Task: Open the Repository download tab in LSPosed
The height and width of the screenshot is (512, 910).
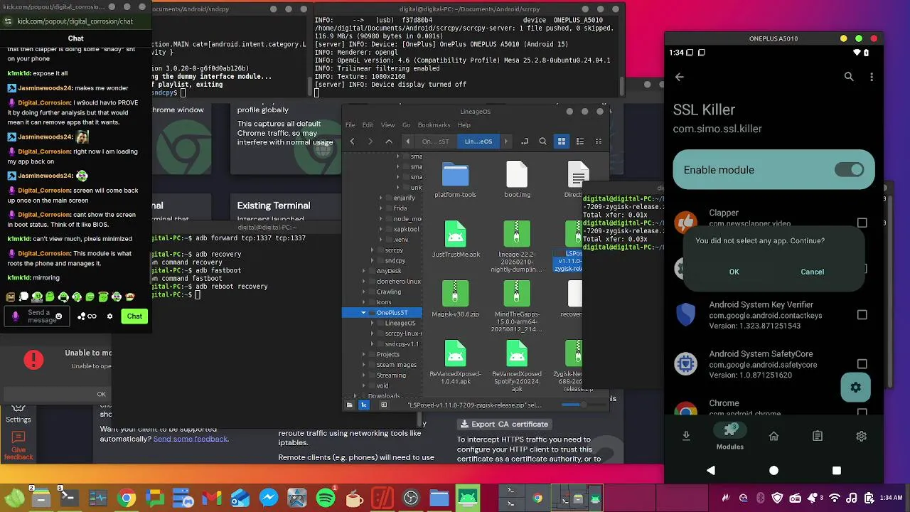Action: coord(686,436)
